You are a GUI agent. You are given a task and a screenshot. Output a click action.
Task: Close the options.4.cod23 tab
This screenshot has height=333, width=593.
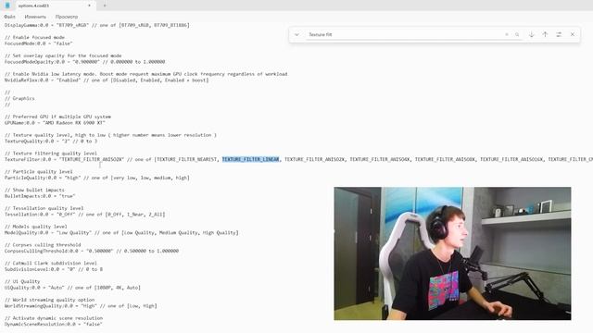click(x=89, y=6)
